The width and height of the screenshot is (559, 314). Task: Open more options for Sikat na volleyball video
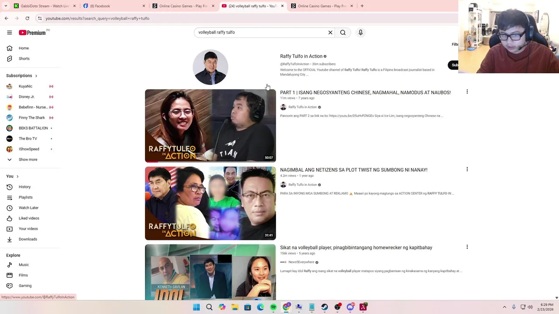pos(467,247)
